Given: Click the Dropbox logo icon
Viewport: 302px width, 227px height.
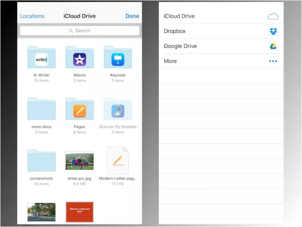Looking at the screenshot, I should pos(273,31).
